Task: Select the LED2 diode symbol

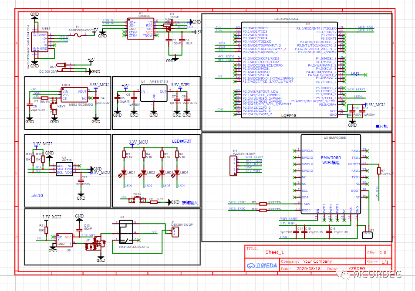Action: [144, 173]
